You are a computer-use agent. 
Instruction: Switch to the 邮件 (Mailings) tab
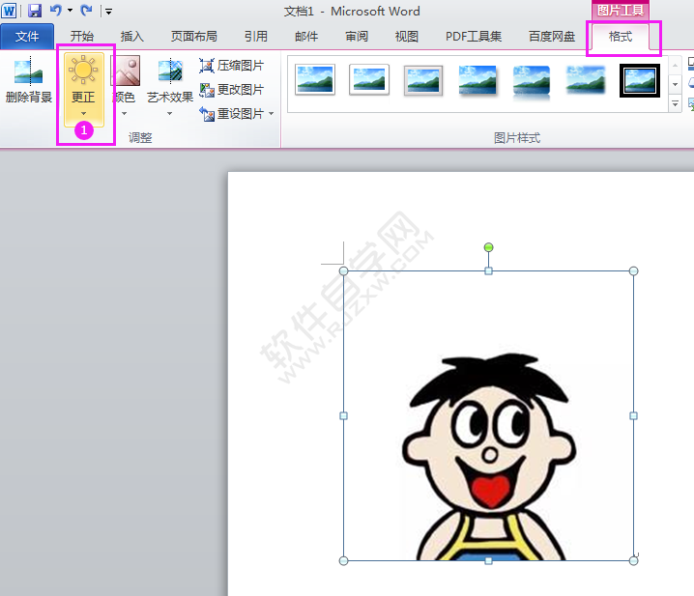pyautogui.click(x=306, y=37)
